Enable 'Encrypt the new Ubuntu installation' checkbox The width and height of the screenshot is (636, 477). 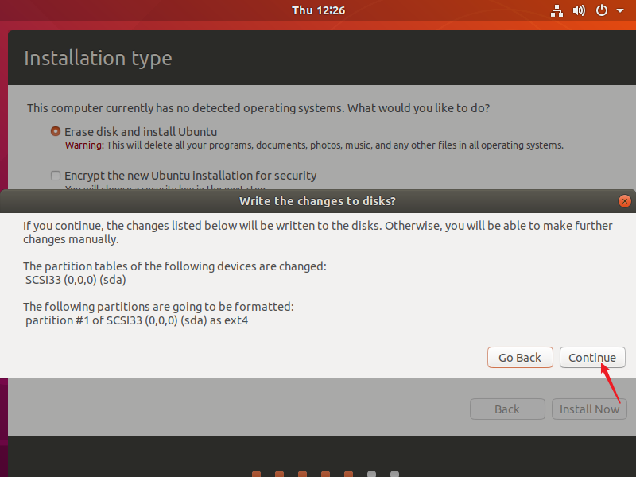coord(56,175)
